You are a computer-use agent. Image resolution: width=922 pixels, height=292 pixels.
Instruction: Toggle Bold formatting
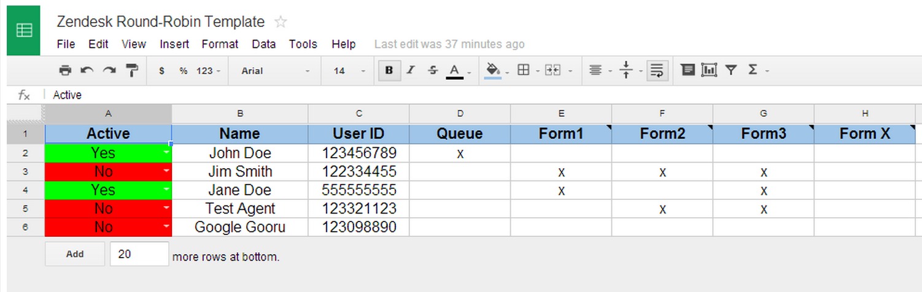(389, 71)
